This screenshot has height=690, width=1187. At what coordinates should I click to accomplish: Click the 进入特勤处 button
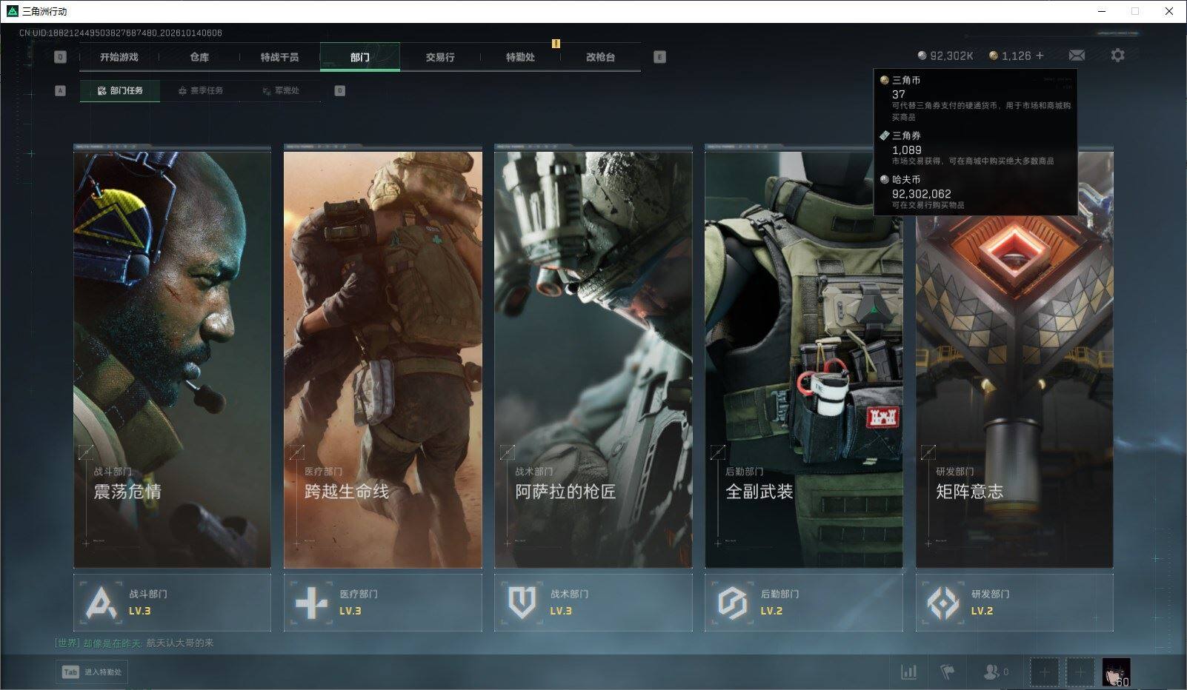pyautogui.click(x=92, y=672)
